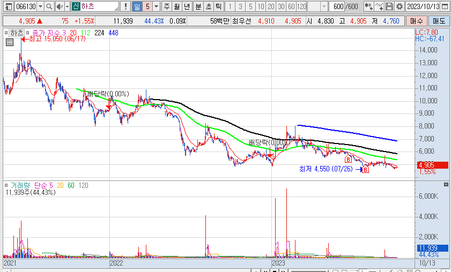Open the chart compare candlestick tool
This screenshot has height=272, width=451.
pos(368,6)
